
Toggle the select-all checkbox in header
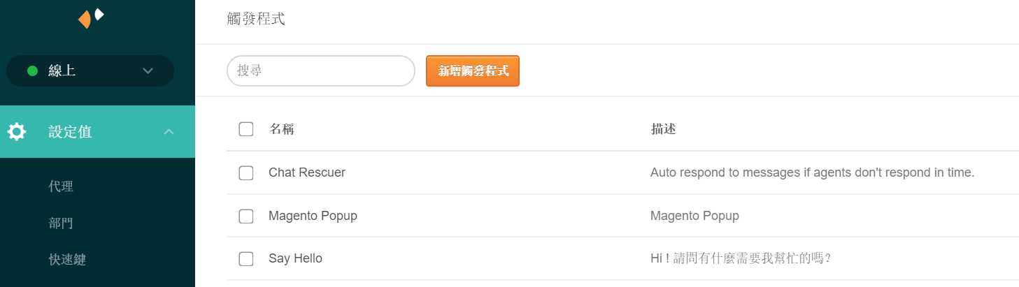point(246,129)
